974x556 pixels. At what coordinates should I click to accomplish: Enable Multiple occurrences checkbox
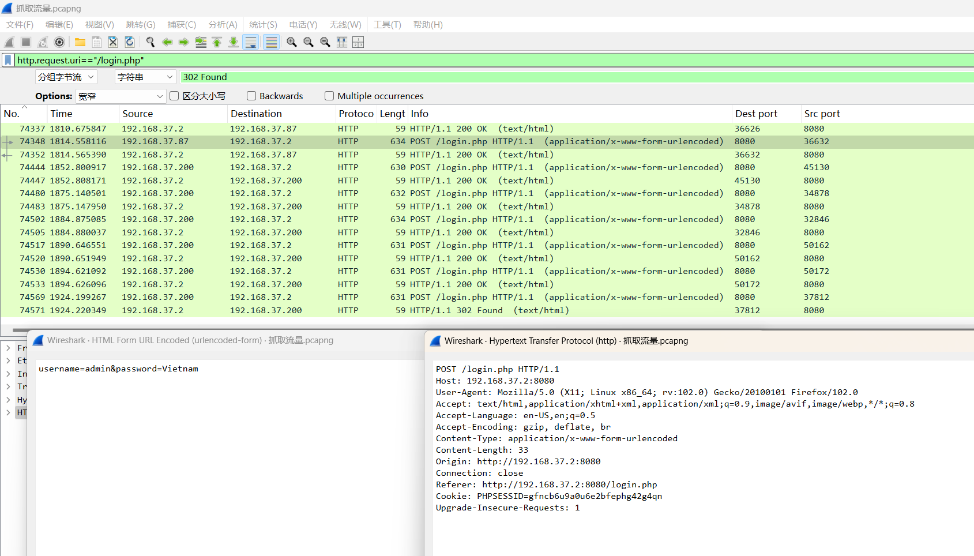329,96
